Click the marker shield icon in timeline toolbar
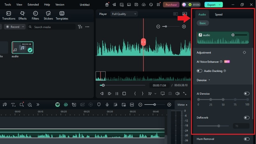 [99, 105]
